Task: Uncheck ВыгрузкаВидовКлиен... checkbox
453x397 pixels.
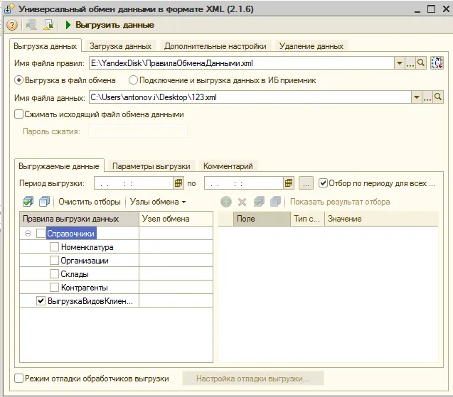Action: tap(41, 301)
